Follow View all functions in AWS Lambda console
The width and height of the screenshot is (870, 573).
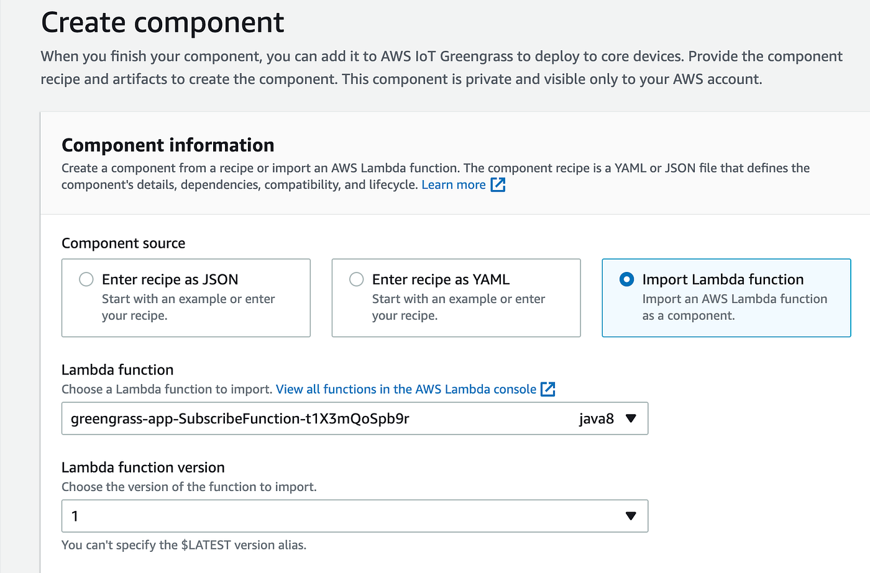[x=406, y=389]
